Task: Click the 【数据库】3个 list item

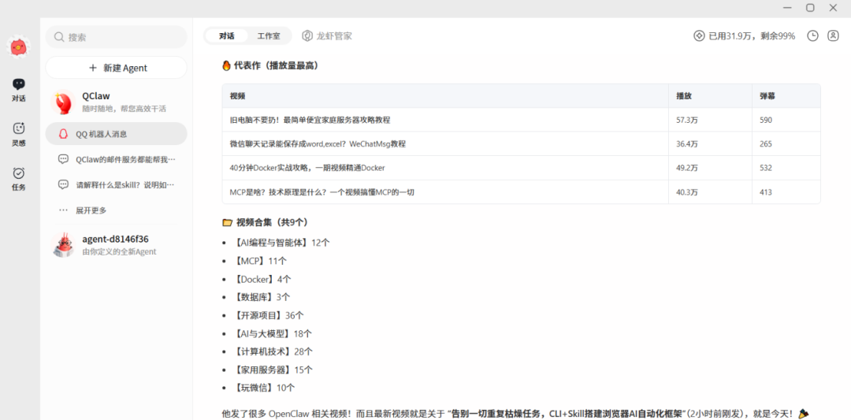Action: pos(262,297)
